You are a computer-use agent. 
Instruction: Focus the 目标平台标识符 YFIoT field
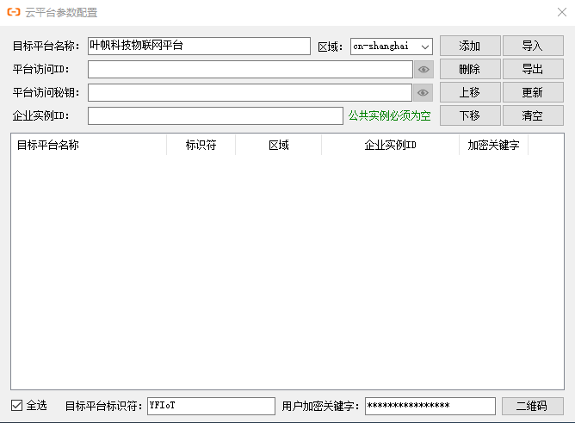point(211,406)
